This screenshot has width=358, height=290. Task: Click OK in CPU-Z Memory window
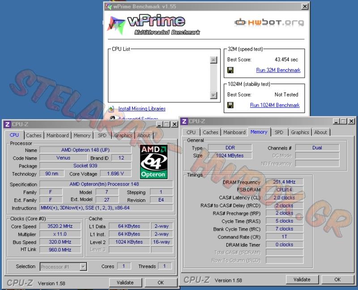click(337, 280)
